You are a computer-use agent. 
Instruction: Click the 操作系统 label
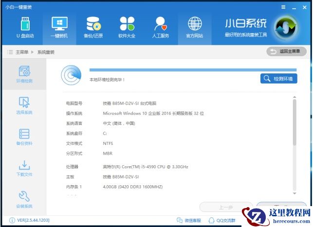pos(74,113)
